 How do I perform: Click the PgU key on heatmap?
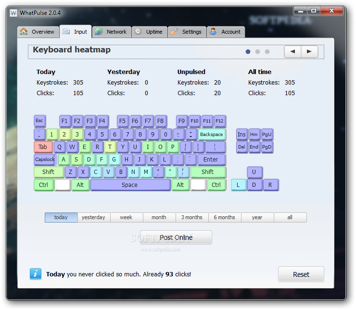click(267, 135)
